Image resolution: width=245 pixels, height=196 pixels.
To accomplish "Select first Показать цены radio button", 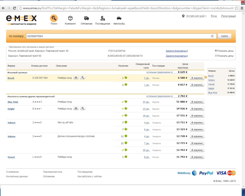I will point(216,51).
